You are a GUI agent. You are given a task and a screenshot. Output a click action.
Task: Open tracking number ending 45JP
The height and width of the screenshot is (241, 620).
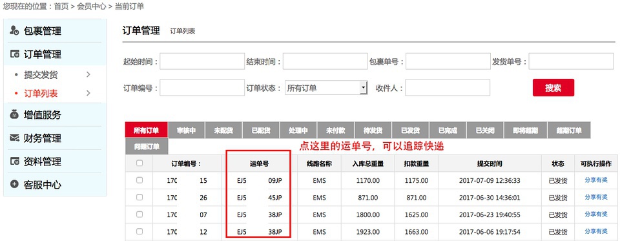pos(259,198)
